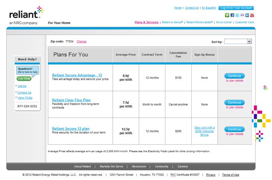The image size is (272, 180).
Task: Click the 7.5¢ per kWh price
Action: pos(126,104)
